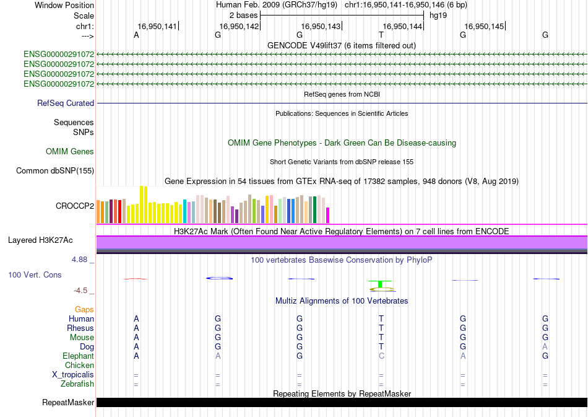Click the Human species label
This screenshot has height=417, width=588.
click(81, 318)
